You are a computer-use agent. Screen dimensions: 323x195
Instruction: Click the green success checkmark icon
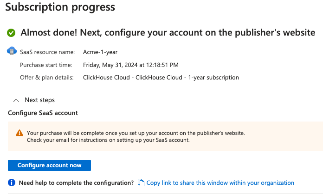coord(12,33)
